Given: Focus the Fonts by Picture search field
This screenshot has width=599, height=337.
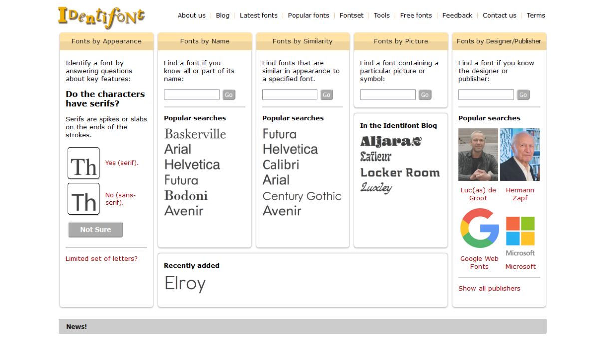Looking at the screenshot, I should [x=388, y=95].
